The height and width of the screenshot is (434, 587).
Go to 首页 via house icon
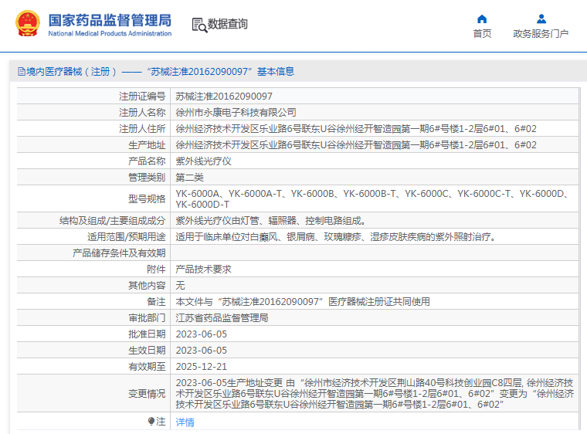(482, 19)
